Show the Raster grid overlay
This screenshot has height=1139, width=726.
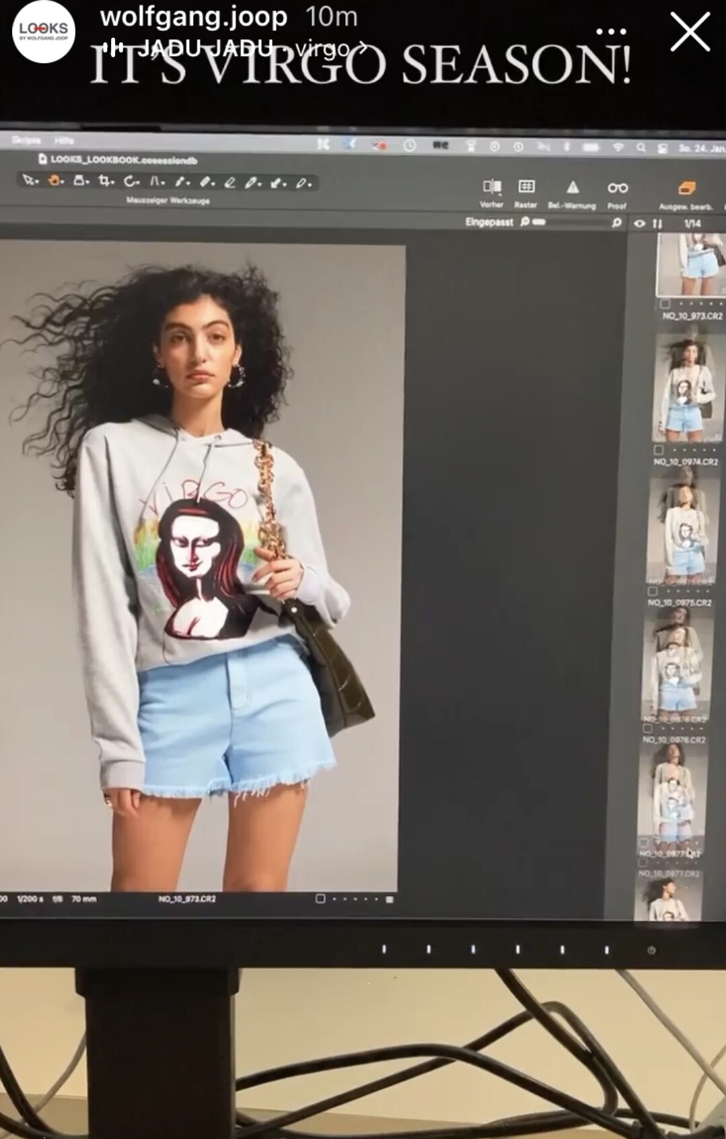[x=526, y=192]
